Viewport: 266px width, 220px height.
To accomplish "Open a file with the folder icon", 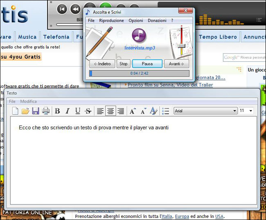I will [x=25, y=111].
